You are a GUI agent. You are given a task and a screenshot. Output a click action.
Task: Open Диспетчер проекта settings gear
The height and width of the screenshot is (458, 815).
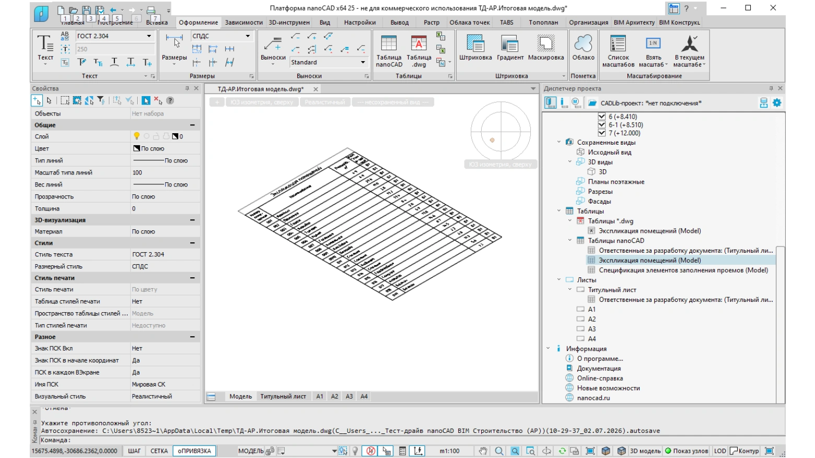[777, 103]
